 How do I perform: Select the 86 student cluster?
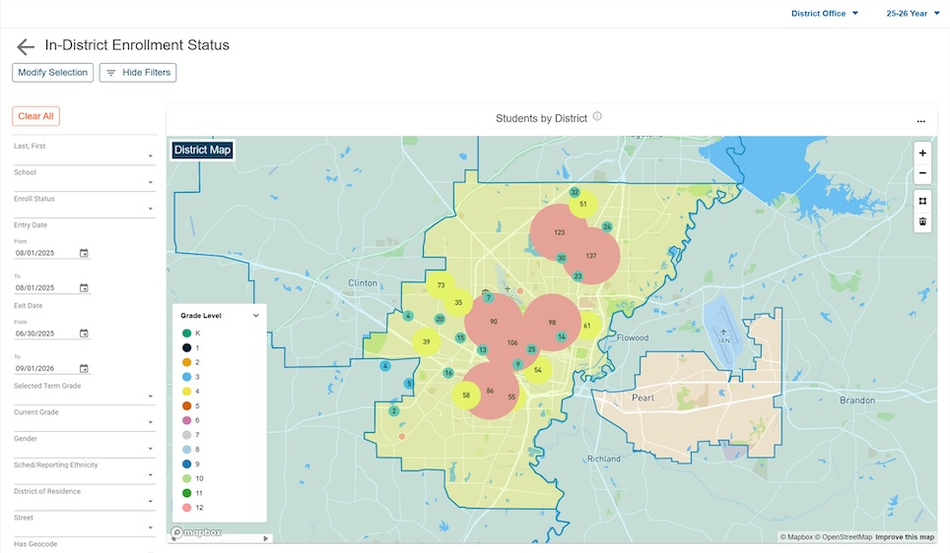[x=490, y=391]
